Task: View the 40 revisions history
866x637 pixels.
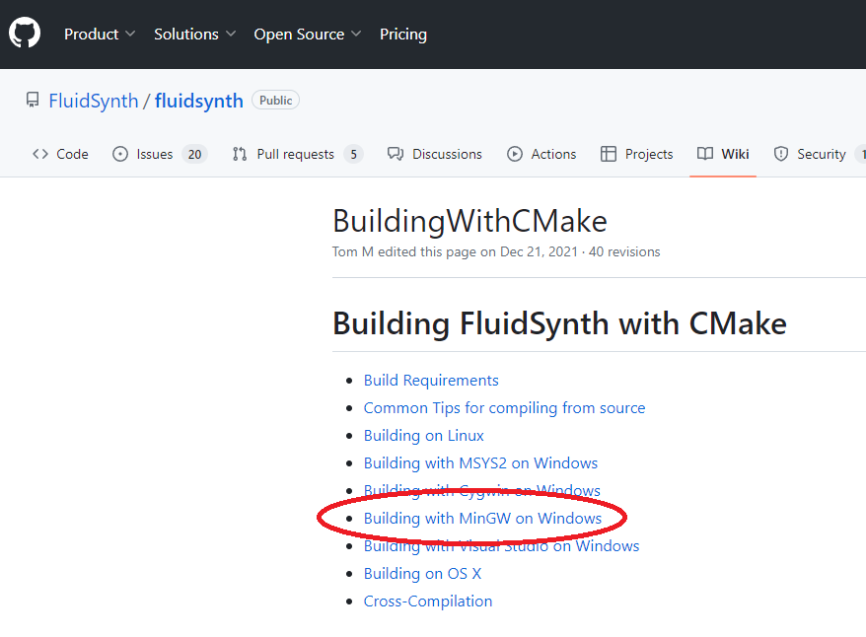Action: tap(624, 251)
